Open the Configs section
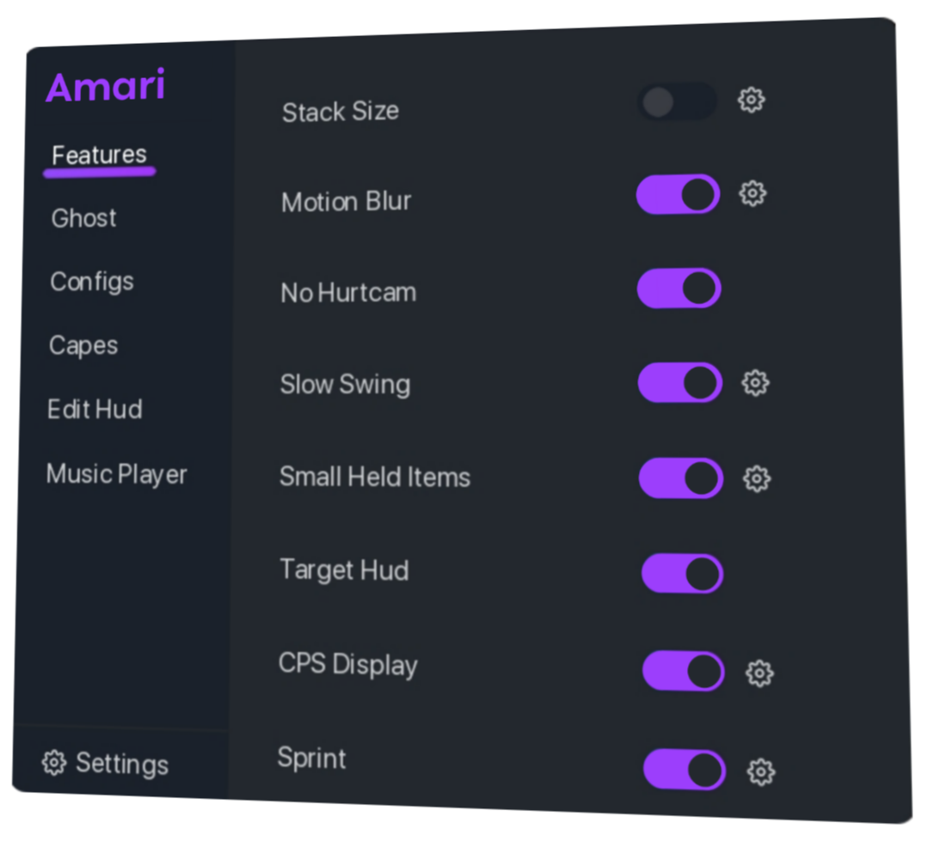The width and height of the screenshot is (927, 847). (92, 282)
